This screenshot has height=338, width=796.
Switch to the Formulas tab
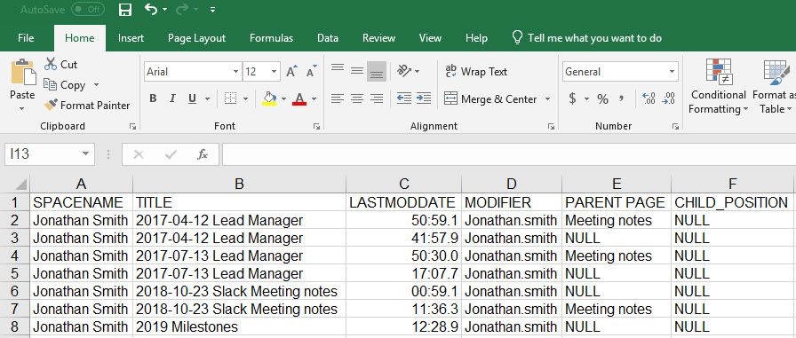(271, 38)
